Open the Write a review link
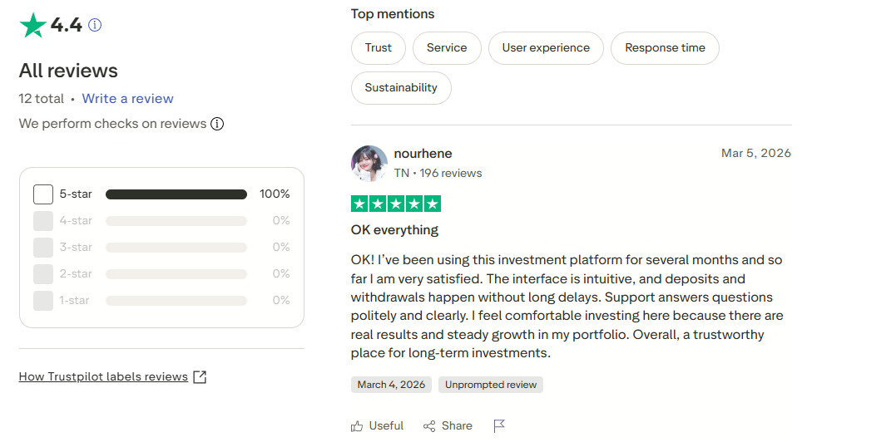 point(127,99)
